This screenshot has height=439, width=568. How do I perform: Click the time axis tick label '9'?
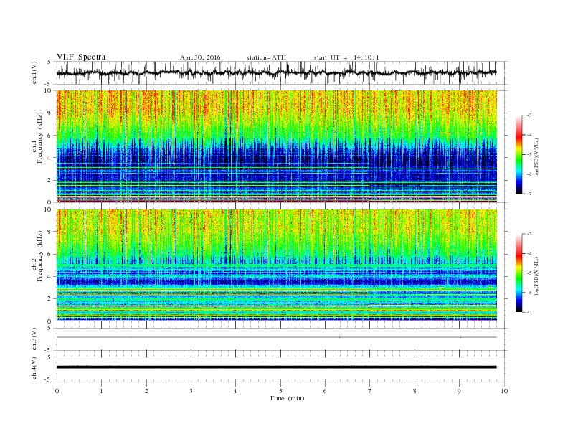459,391
